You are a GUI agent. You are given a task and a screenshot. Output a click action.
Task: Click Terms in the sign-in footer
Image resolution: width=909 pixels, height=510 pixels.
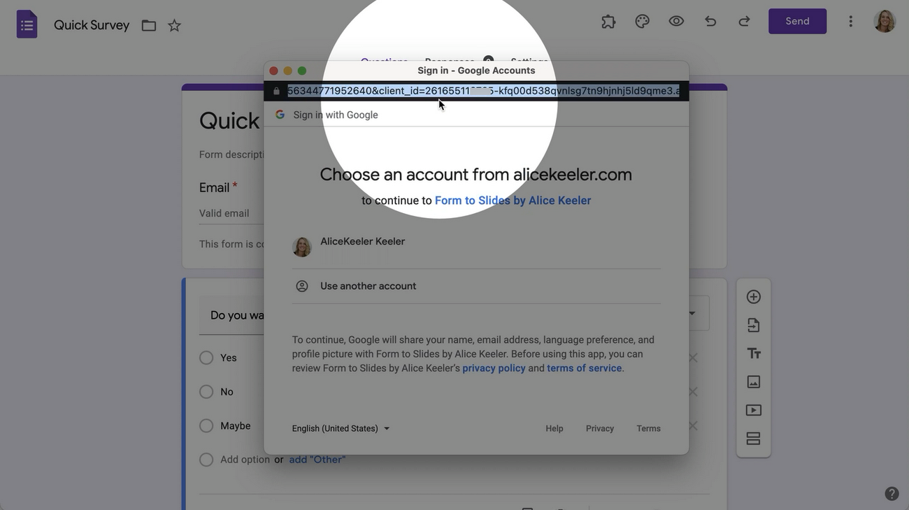pos(648,428)
